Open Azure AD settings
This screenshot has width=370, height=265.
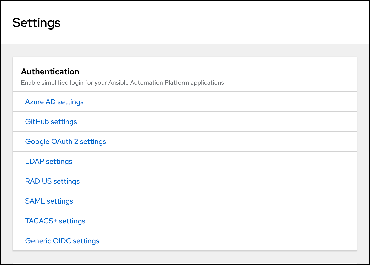pos(54,102)
